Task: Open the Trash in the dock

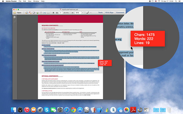Action: pos(169,110)
